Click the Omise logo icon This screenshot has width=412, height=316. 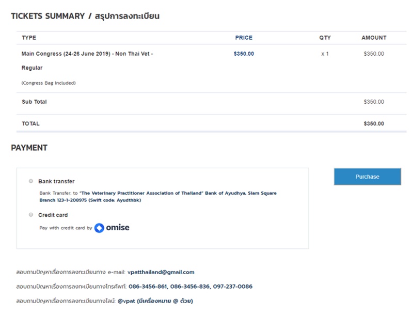point(99,228)
